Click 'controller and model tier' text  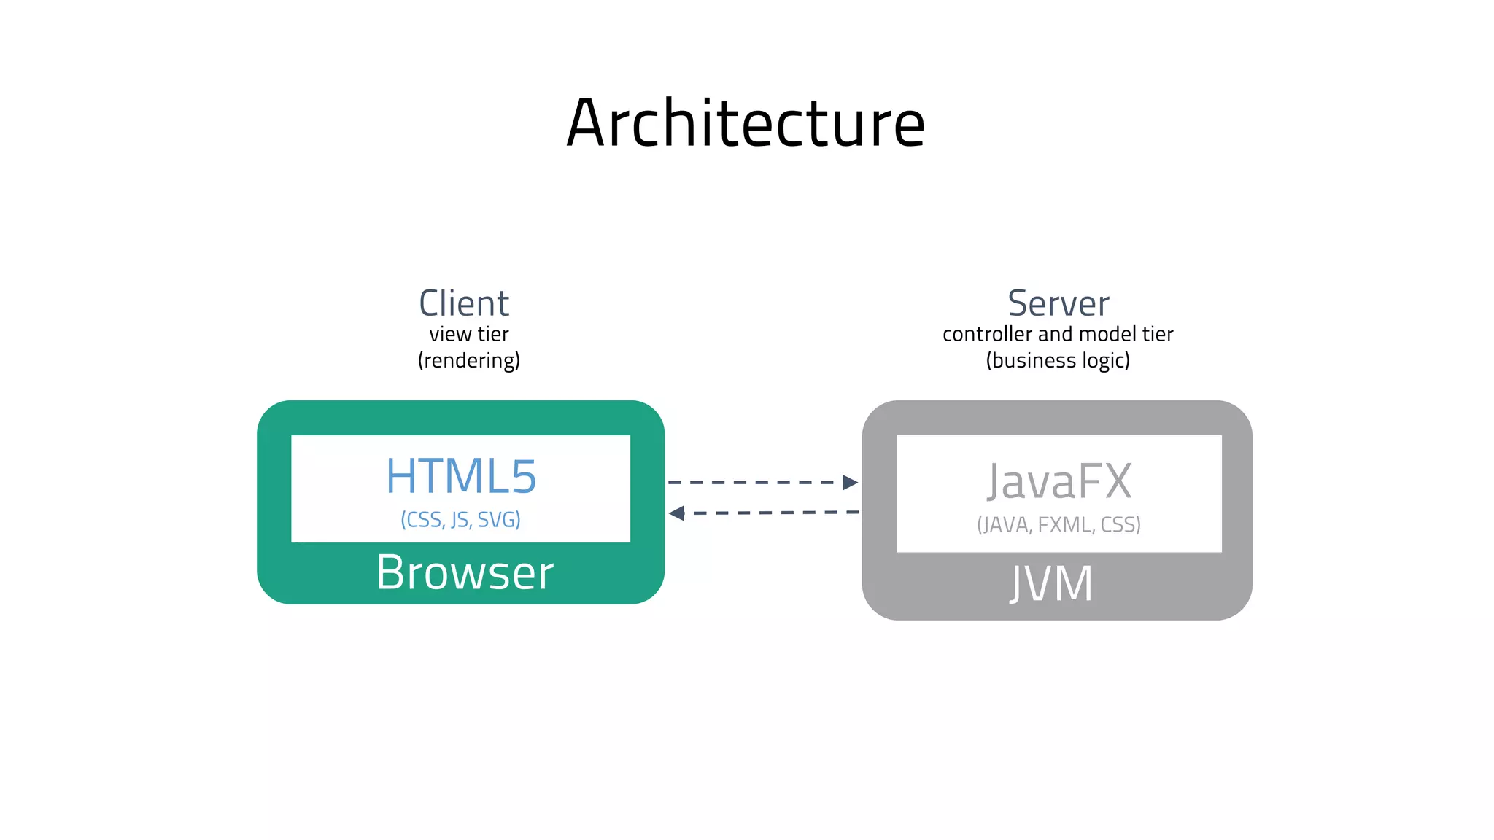coord(1058,334)
